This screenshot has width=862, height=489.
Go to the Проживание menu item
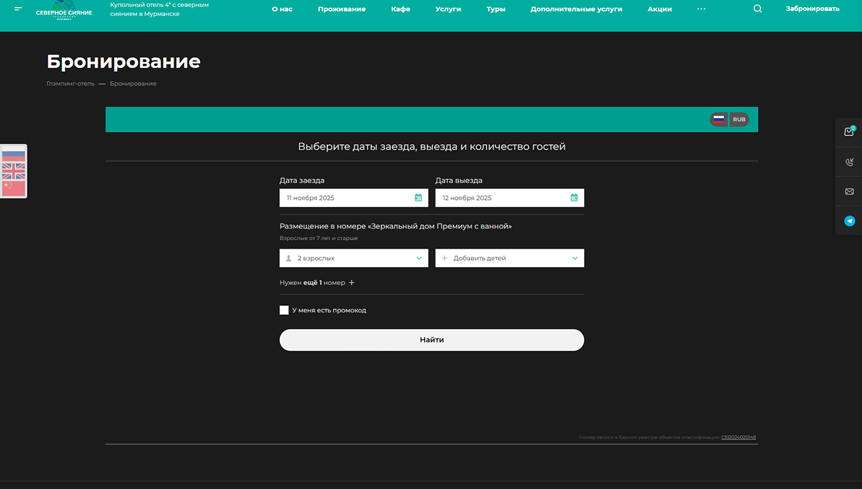click(342, 9)
